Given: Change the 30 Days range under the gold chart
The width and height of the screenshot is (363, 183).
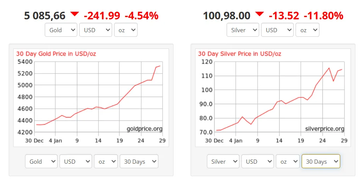Looking at the screenshot, I should 139,161.
